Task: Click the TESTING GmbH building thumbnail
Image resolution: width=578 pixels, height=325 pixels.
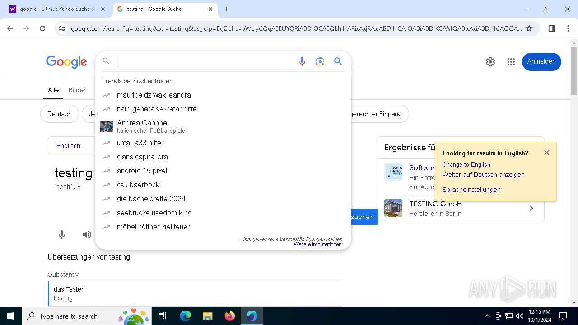Action: tap(393, 208)
